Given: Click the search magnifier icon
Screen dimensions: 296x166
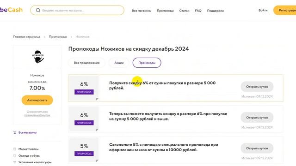Looking at the screenshot, I should pos(38,10).
